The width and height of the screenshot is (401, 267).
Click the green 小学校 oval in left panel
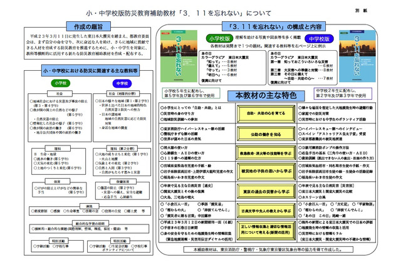point(61,83)
